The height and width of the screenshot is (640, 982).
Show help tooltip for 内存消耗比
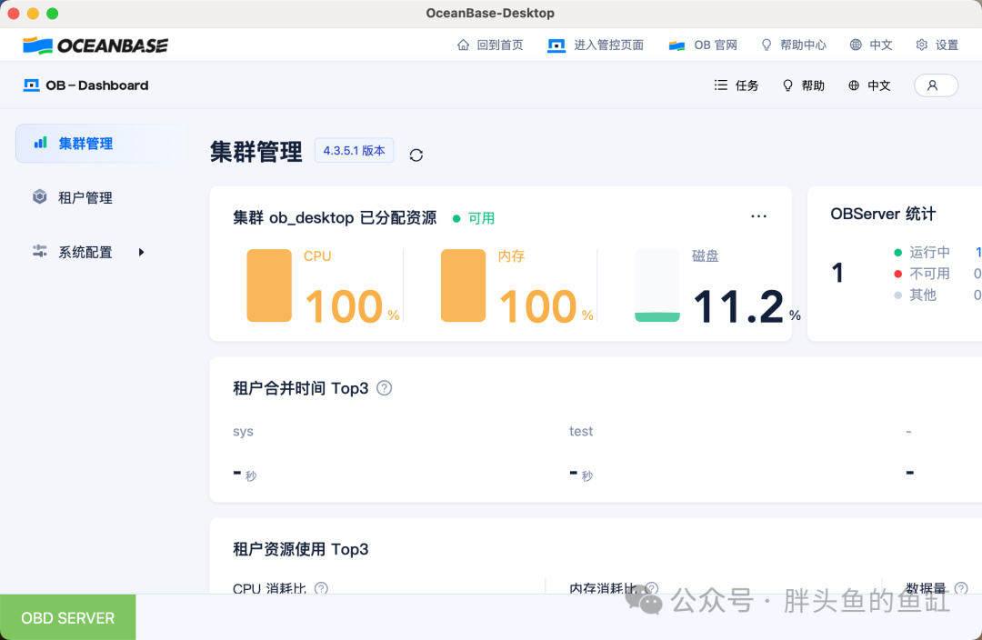pos(652,588)
